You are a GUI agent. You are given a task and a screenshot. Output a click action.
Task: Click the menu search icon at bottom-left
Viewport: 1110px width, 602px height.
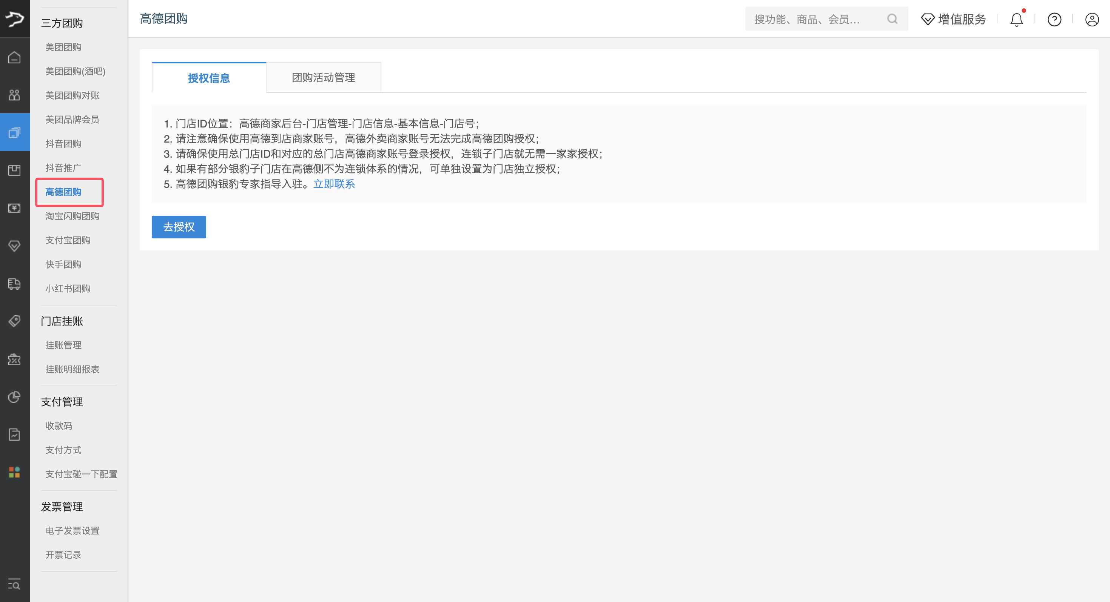click(x=15, y=584)
